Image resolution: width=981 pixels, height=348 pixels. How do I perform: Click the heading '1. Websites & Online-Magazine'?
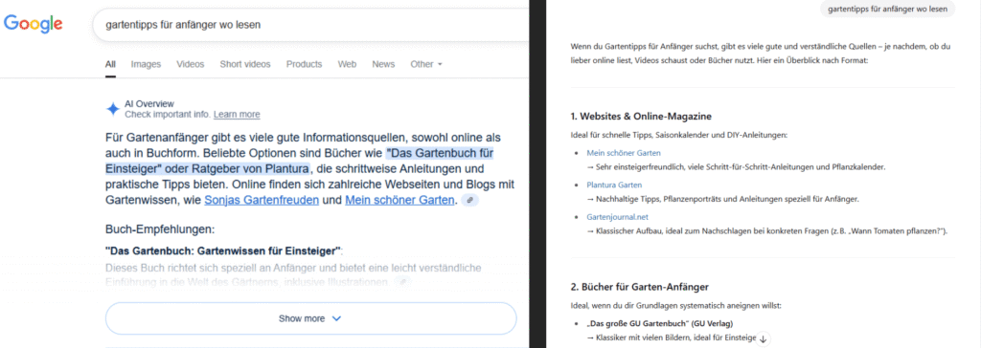[x=641, y=117]
